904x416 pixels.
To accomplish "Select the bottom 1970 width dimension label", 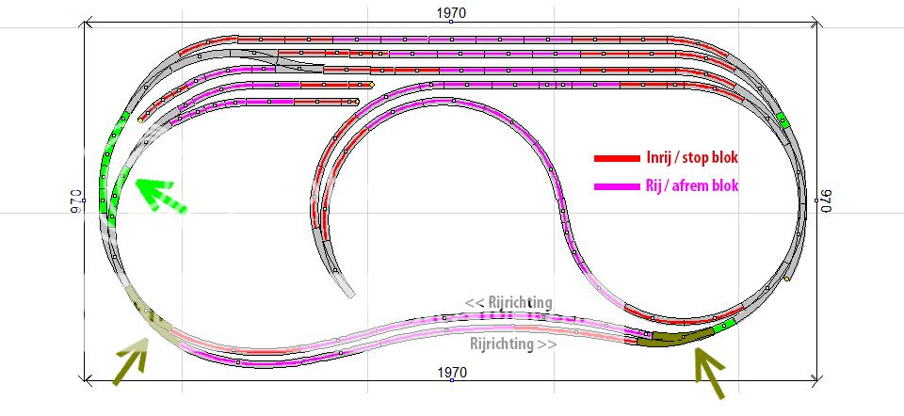I will 451,373.
